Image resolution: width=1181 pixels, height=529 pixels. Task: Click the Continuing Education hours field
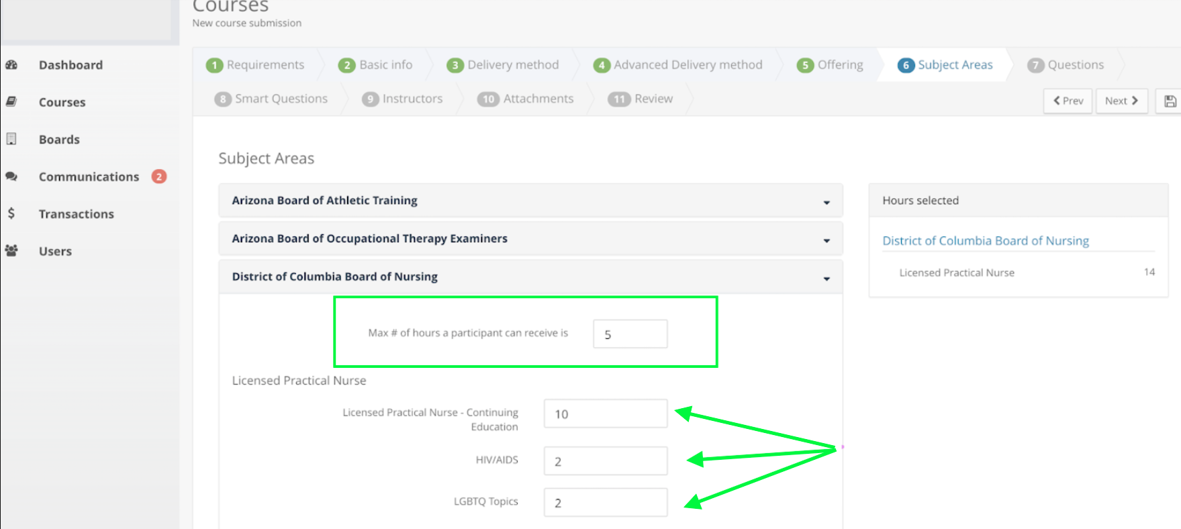click(606, 414)
